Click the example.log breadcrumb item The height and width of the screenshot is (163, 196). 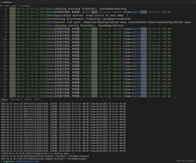26,6
